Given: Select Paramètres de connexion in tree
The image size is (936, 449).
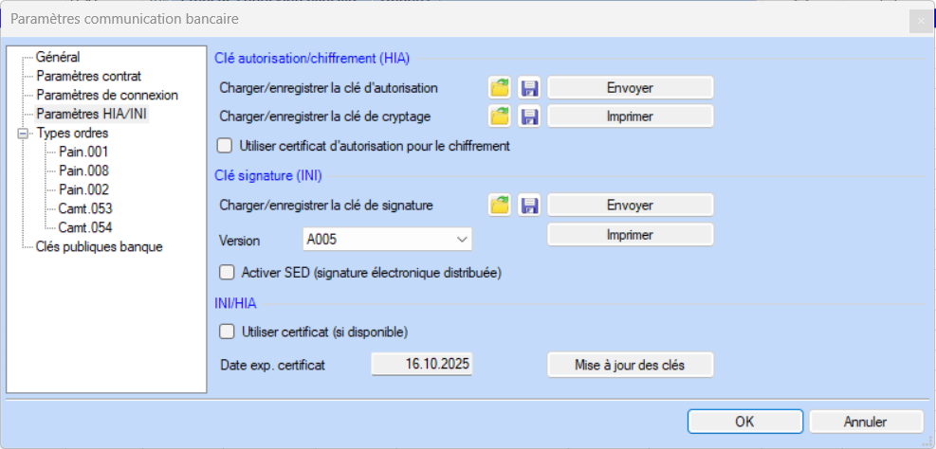Looking at the screenshot, I should tap(107, 95).
